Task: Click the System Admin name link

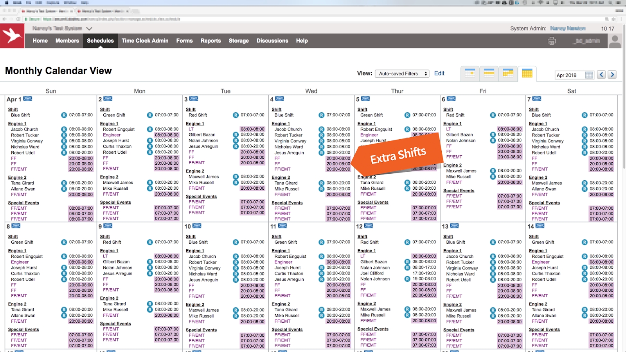Action: point(568,29)
